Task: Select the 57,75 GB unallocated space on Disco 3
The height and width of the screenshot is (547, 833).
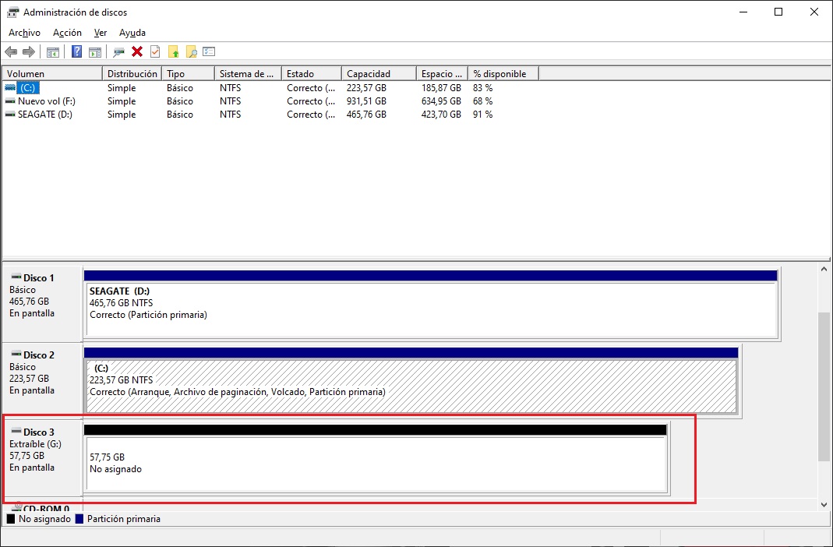Action: pos(376,464)
